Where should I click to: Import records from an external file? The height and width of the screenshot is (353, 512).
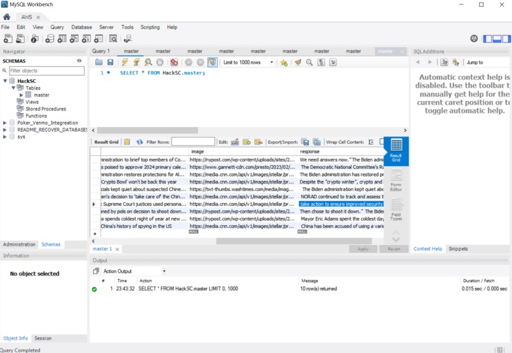pyautogui.click(x=316, y=142)
